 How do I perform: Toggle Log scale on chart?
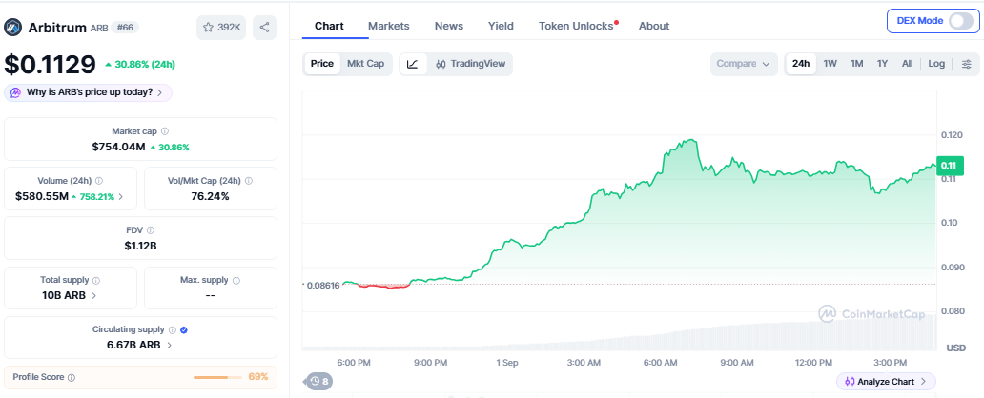[x=936, y=64]
